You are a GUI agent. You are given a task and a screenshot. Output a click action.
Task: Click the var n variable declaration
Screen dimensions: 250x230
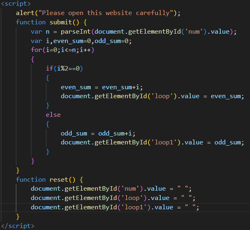click(x=40, y=31)
